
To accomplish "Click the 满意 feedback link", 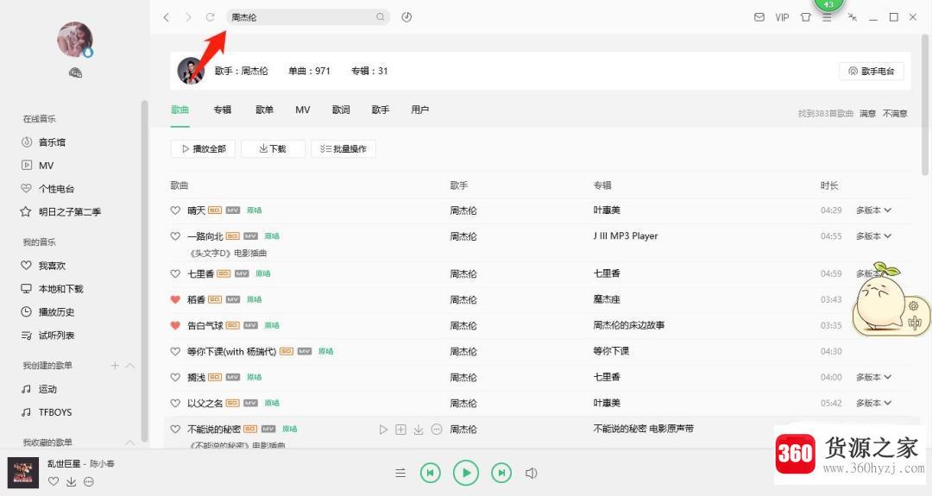I will click(x=867, y=113).
